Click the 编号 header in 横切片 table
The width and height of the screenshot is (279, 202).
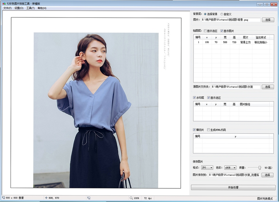click(x=198, y=136)
